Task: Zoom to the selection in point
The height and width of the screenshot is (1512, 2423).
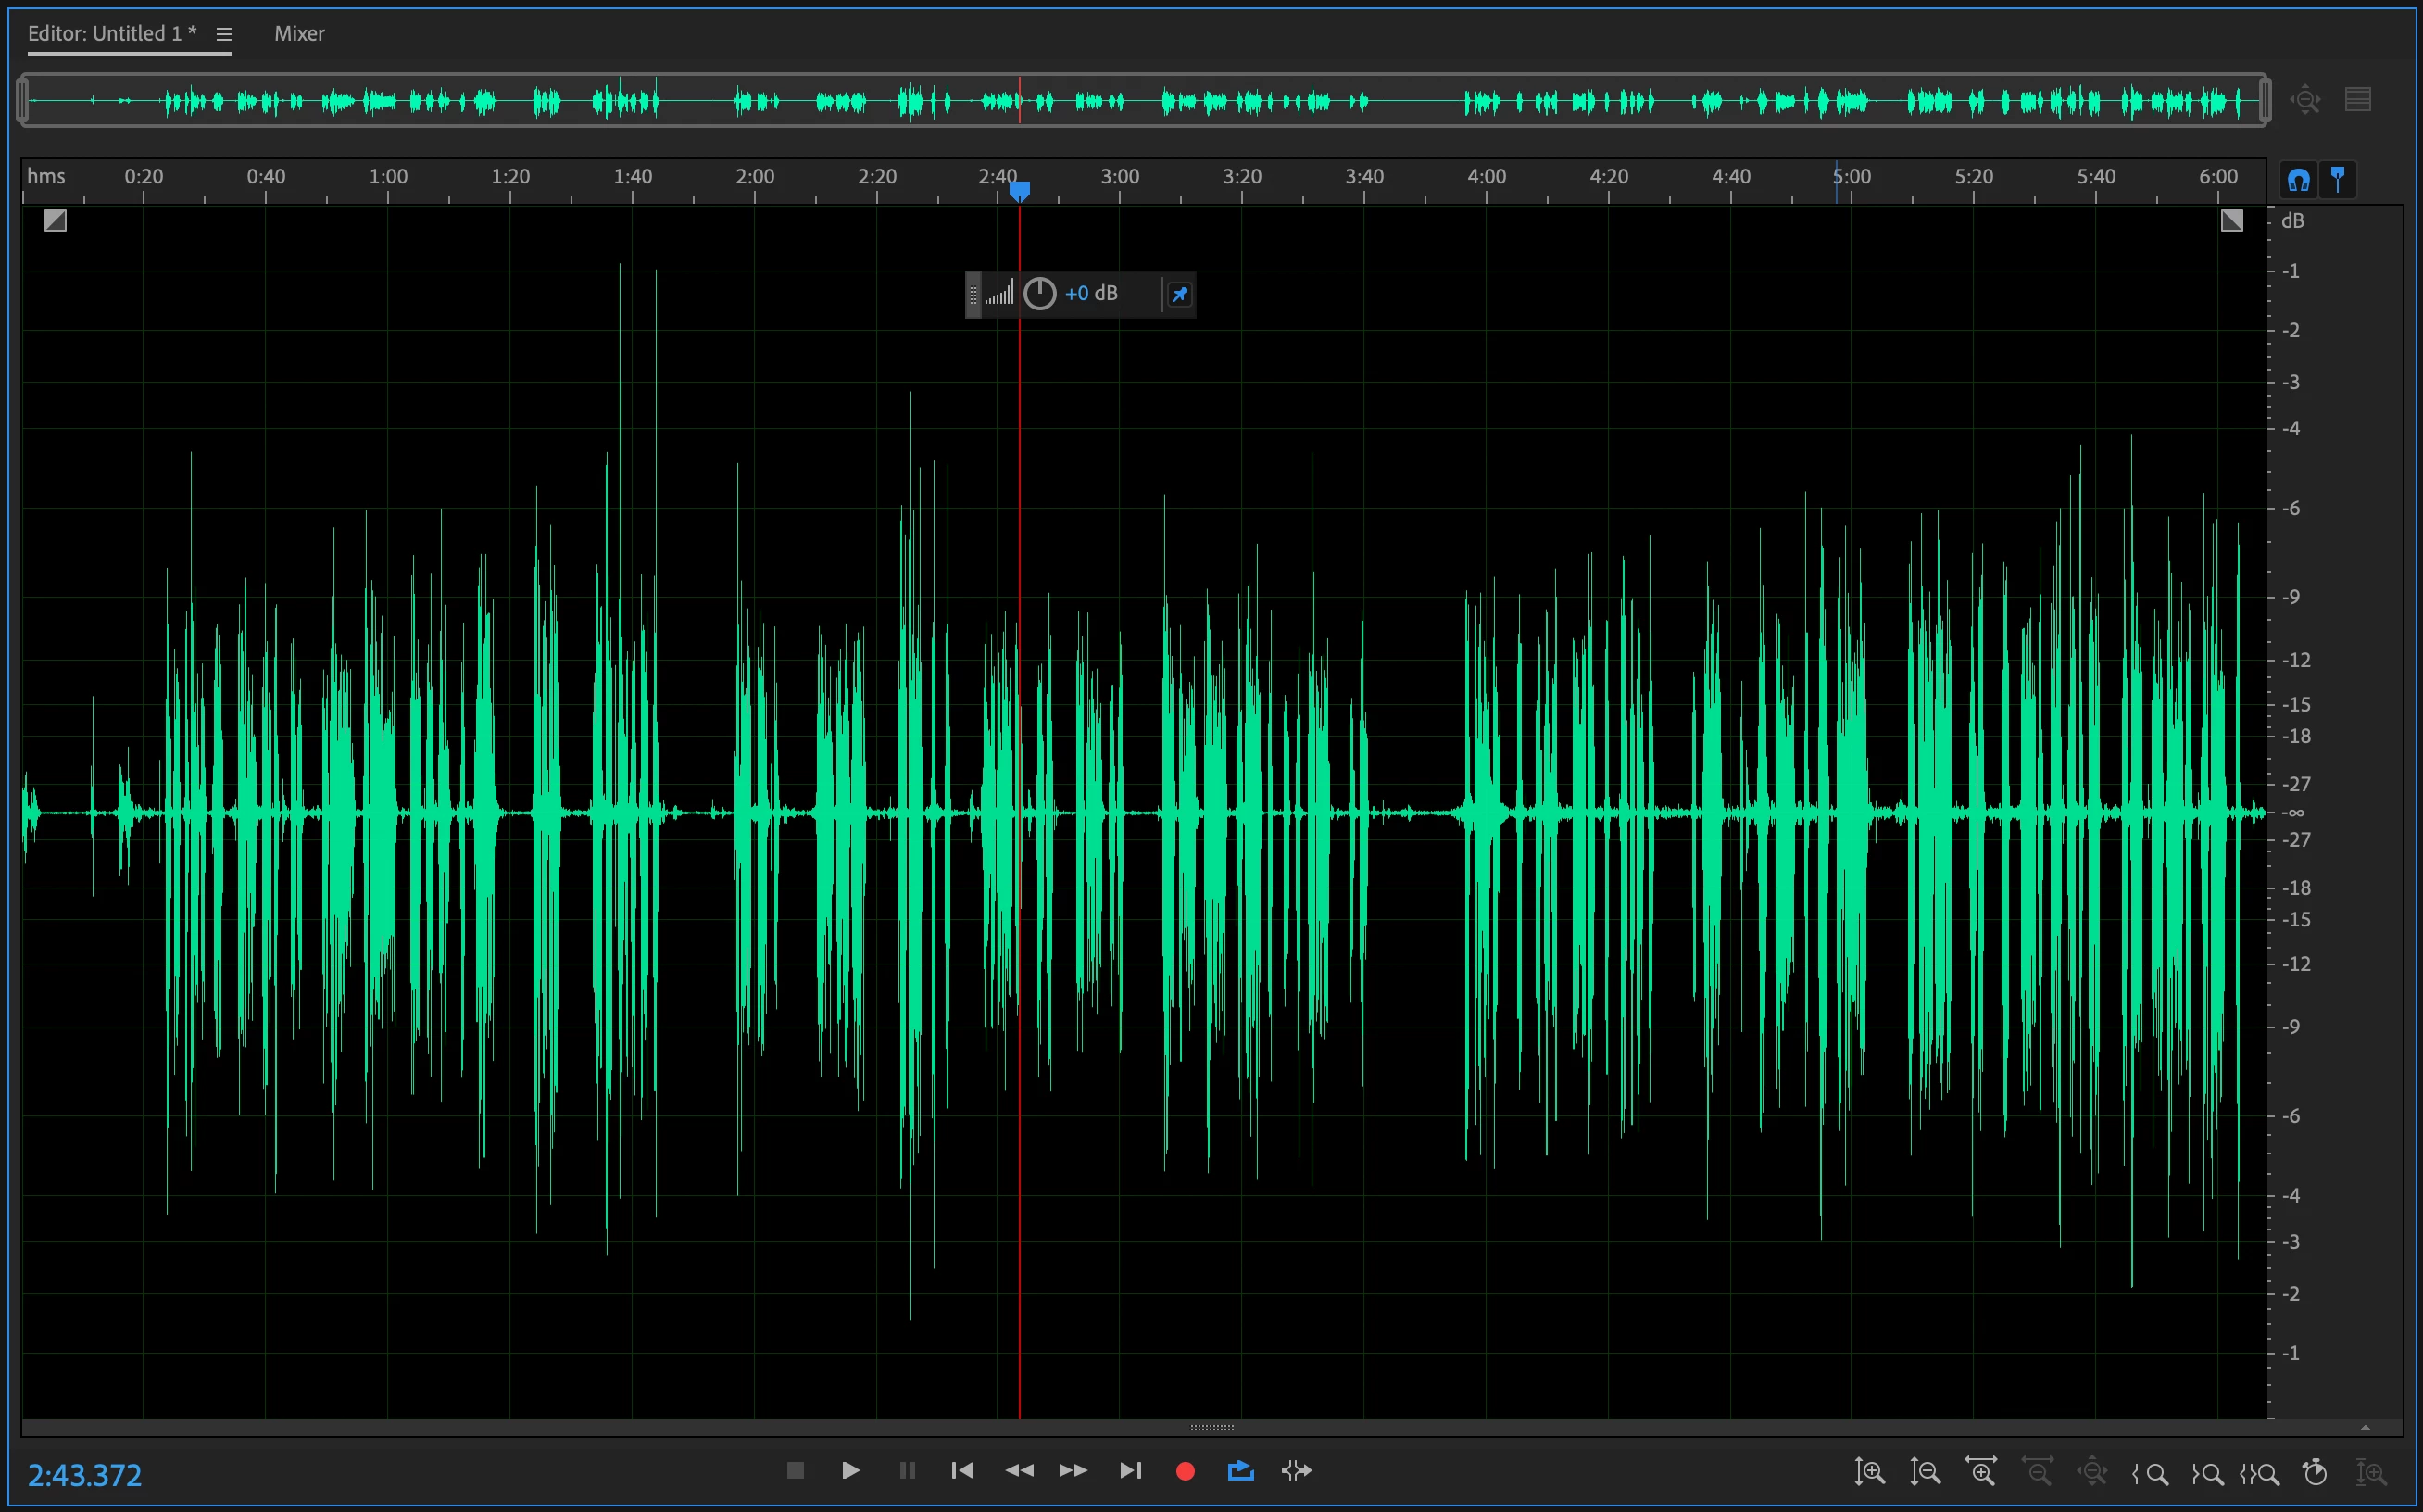Action: [x=2149, y=1473]
